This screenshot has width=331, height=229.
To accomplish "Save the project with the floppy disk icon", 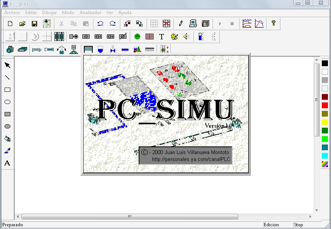I will coord(34,23).
